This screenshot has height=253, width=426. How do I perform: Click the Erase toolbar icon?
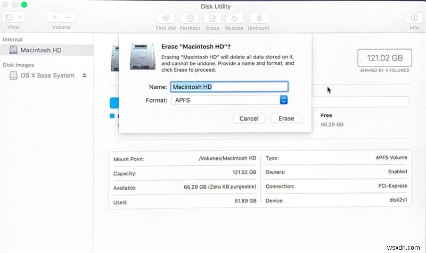[x=212, y=18]
